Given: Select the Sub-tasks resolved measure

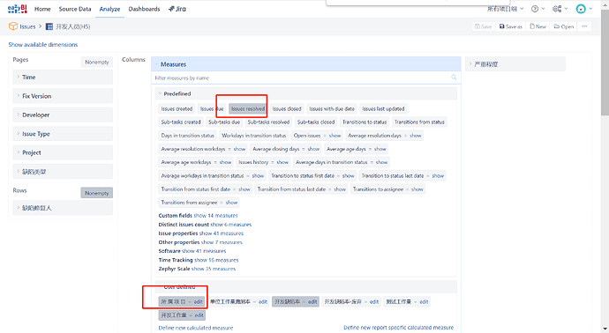Looking at the screenshot, I should (269, 122).
